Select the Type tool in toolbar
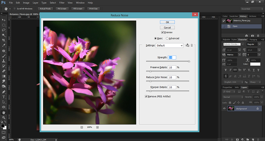The width and height of the screenshot is (265, 141). click(x=3, y=97)
